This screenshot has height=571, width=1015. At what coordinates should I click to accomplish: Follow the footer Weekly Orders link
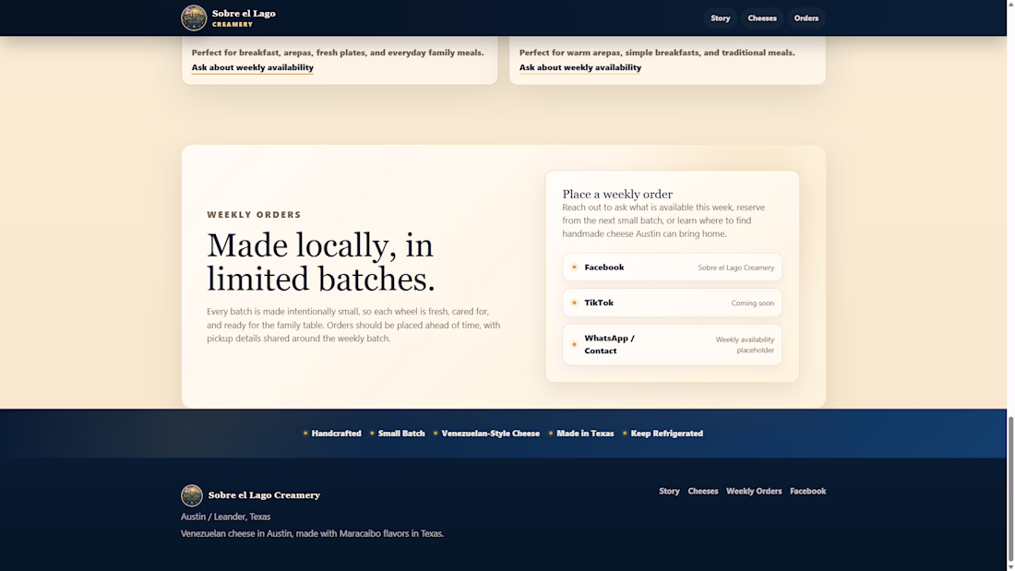[754, 492]
